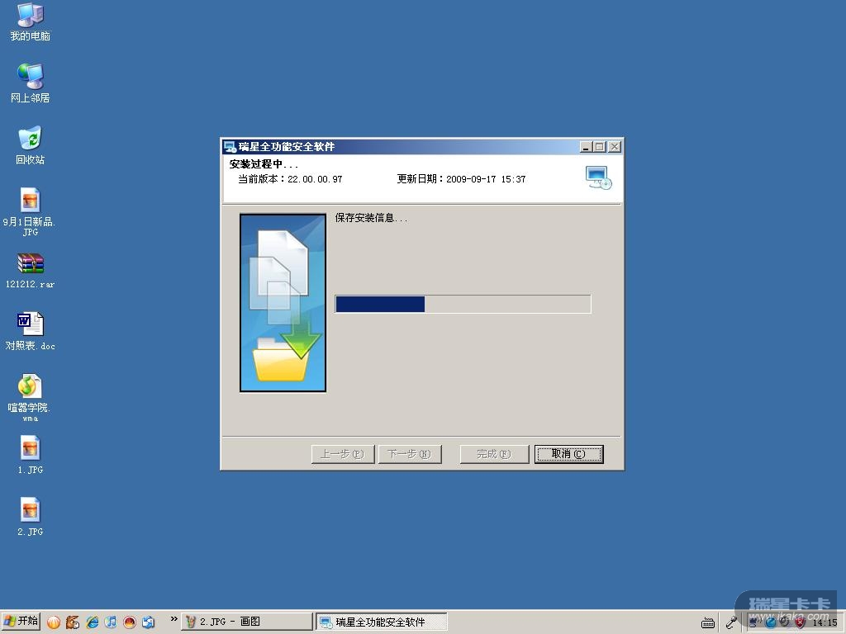Click the 当前版本: 22.00.00.97 text
846x634 pixels.
(x=290, y=179)
